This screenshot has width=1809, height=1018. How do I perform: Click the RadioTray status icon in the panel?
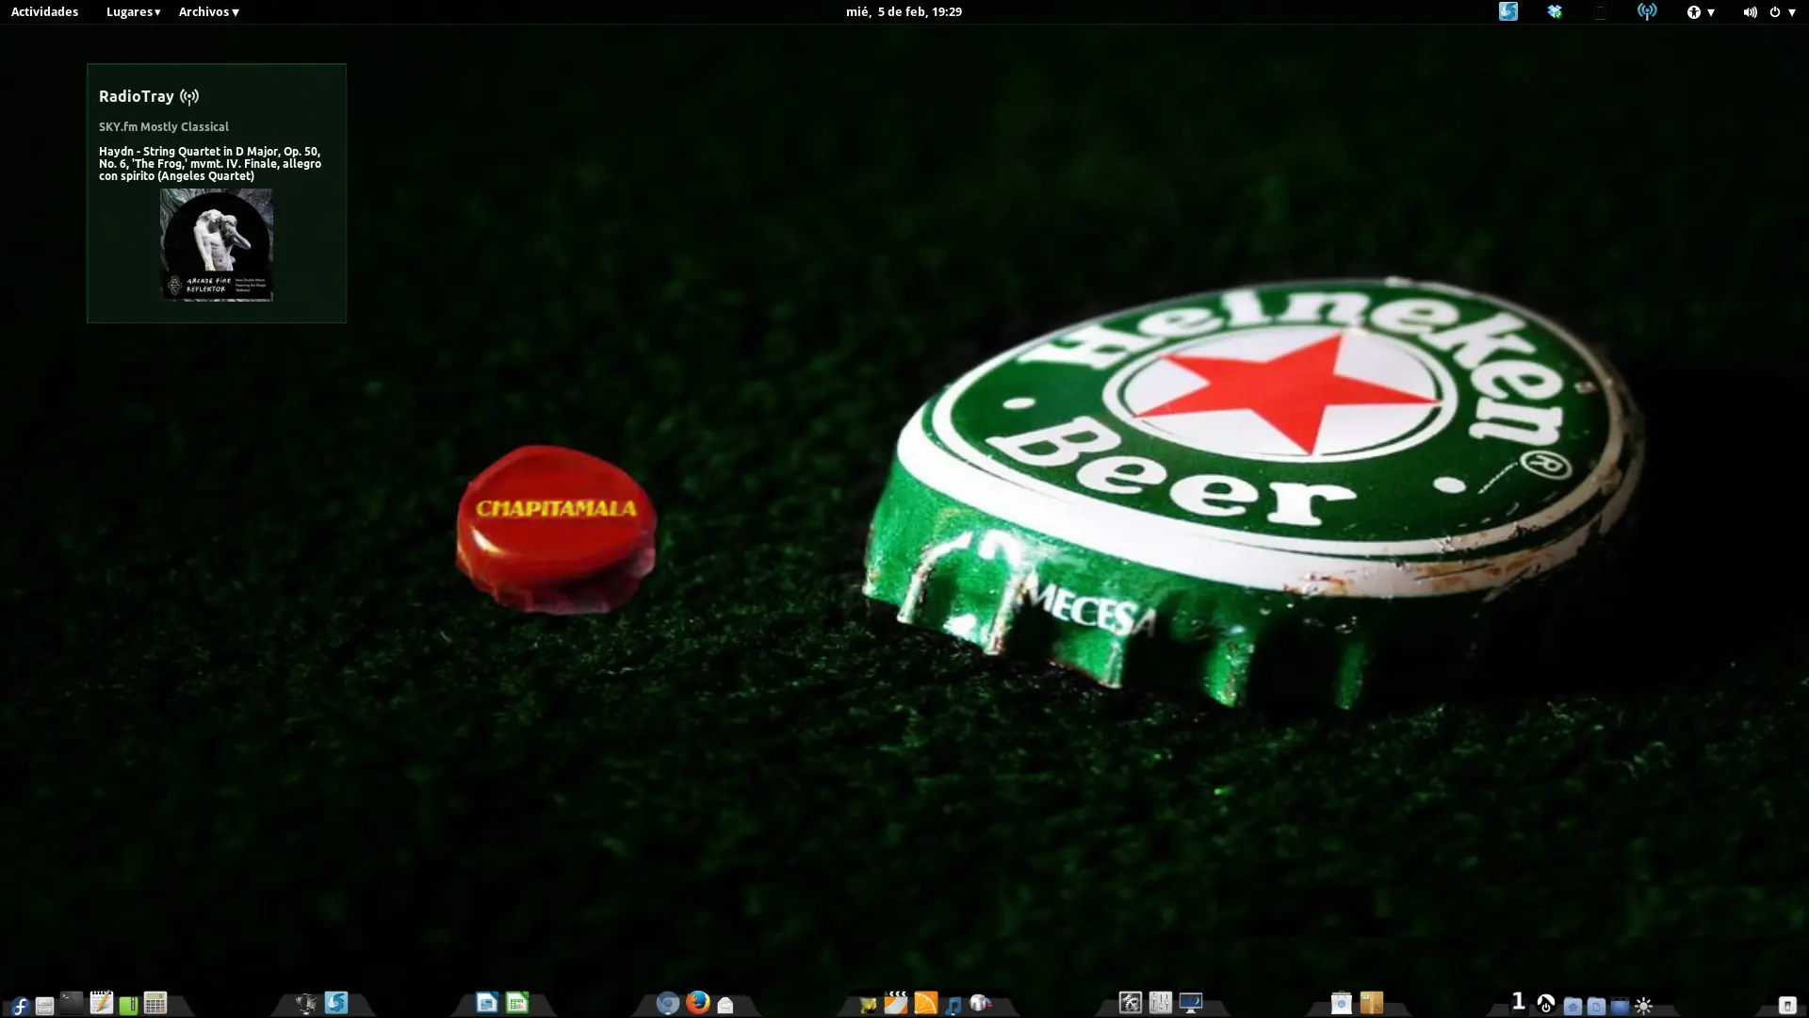(1647, 11)
